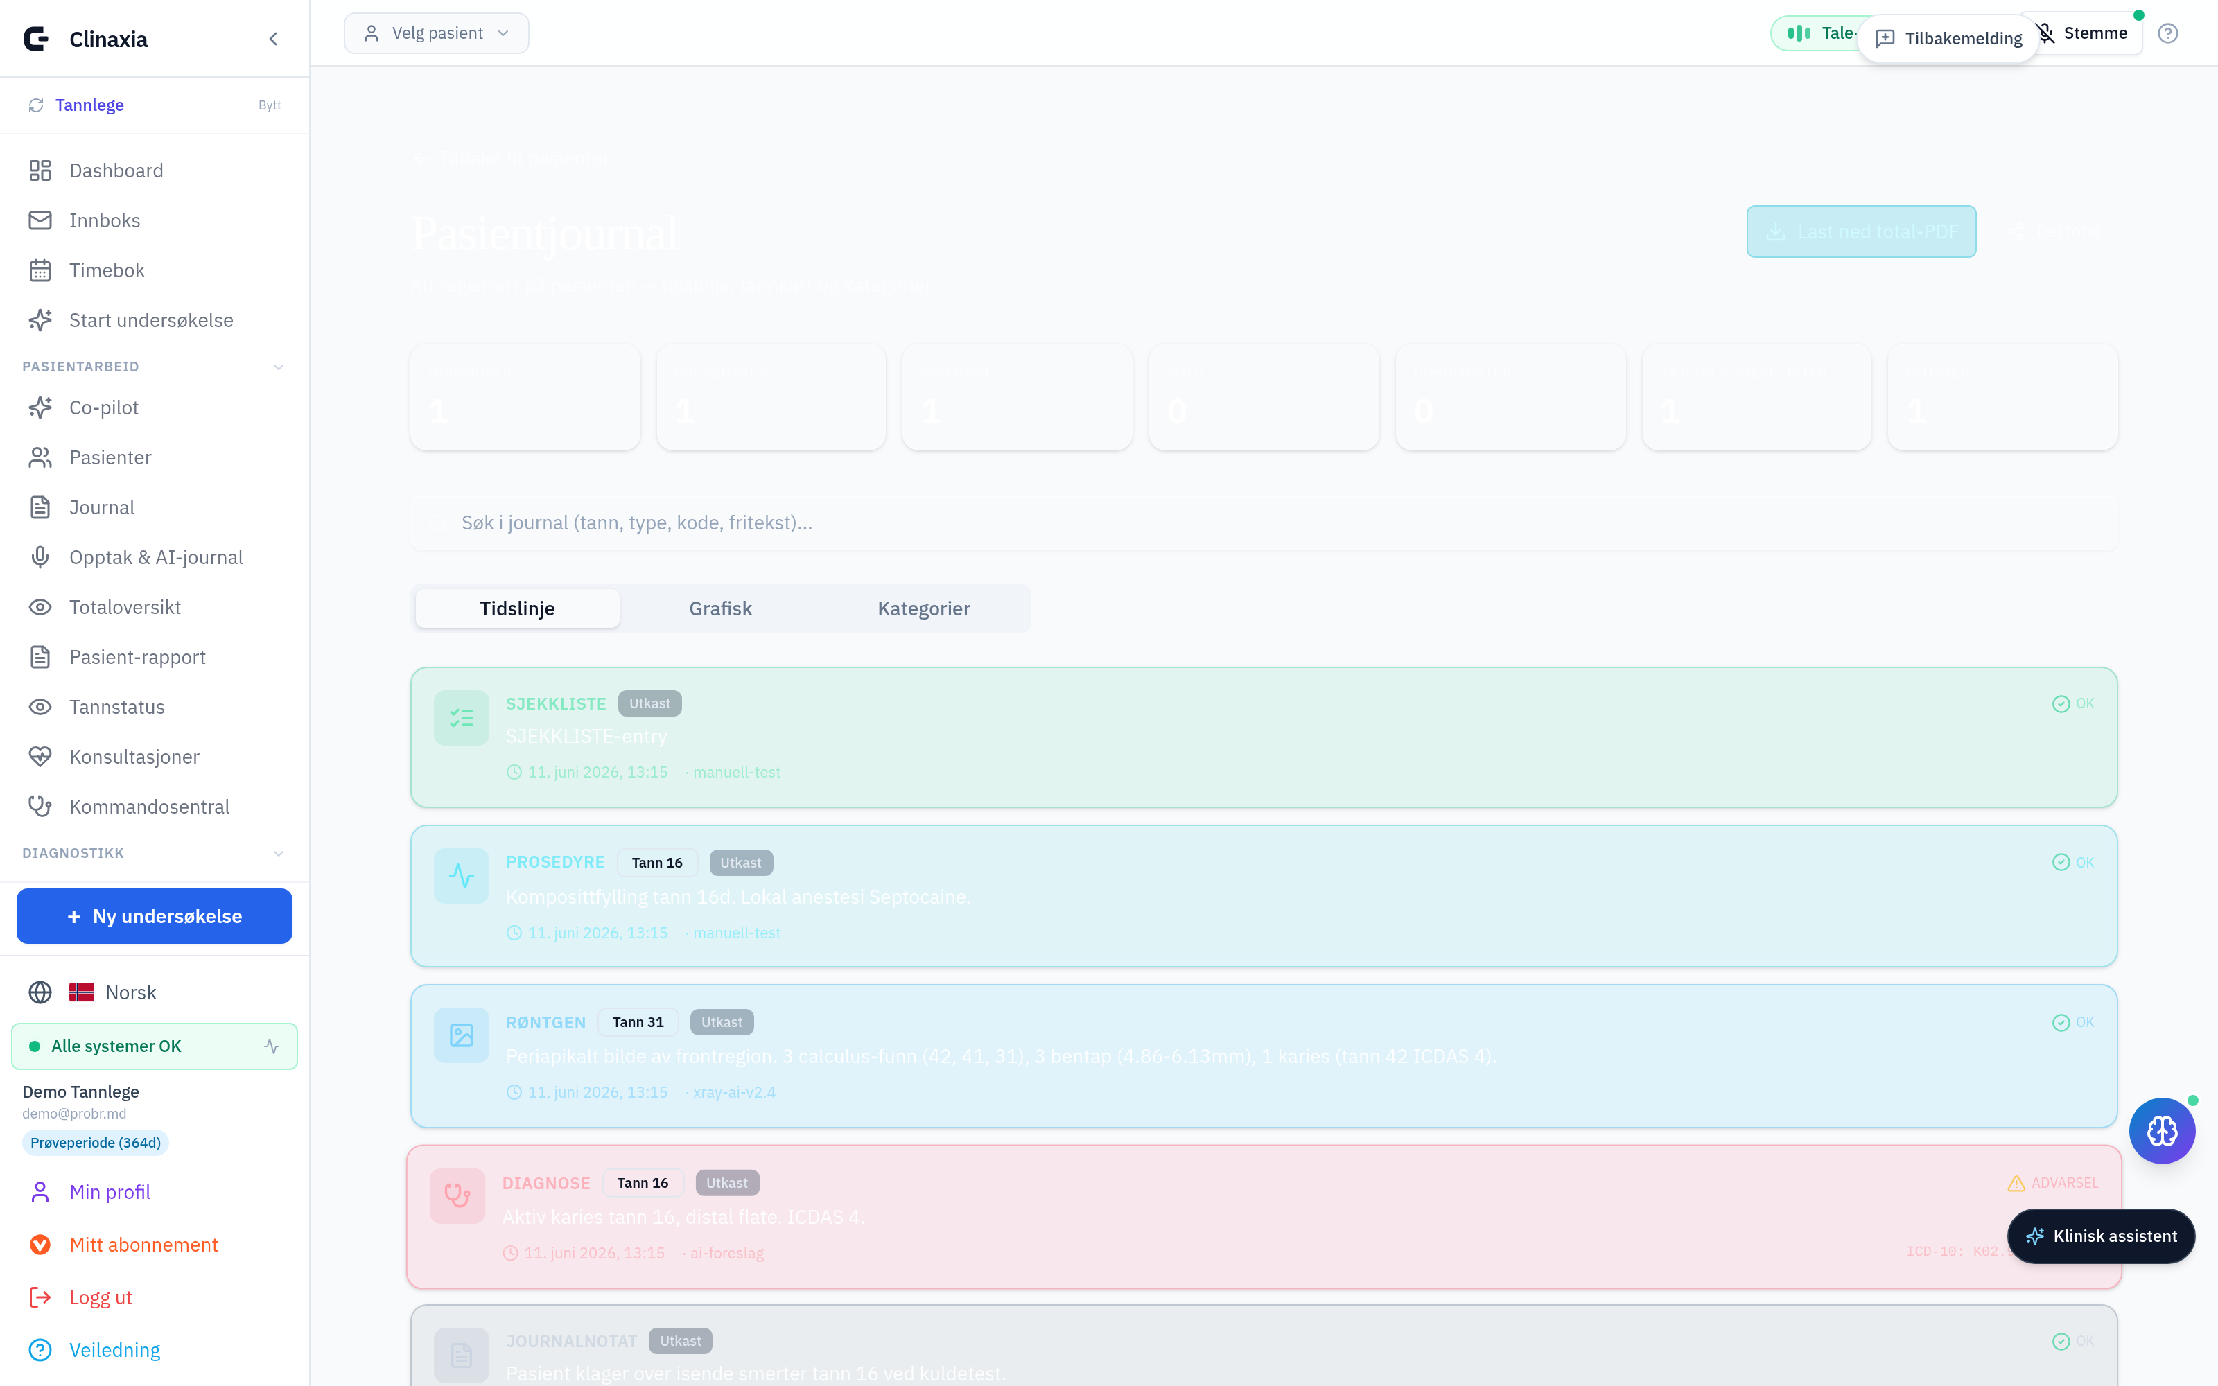2218x1386 pixels.
Task: Click the Pasientjournal page heading
Action: point(545,233)
